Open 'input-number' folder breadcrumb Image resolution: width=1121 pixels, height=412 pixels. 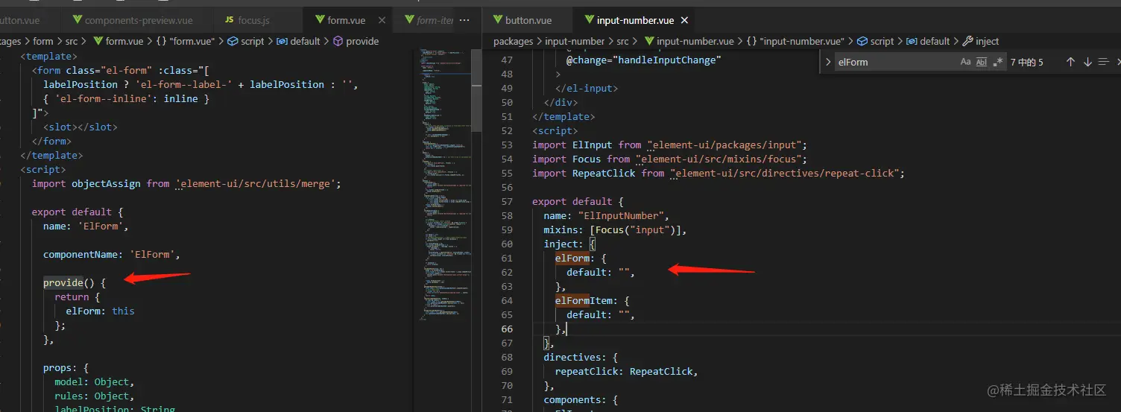click(x=575, y=41)
